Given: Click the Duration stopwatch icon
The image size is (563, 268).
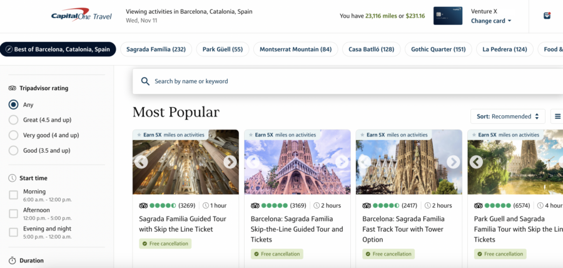Looking at the screenshot, I should (x=13, y=260).
